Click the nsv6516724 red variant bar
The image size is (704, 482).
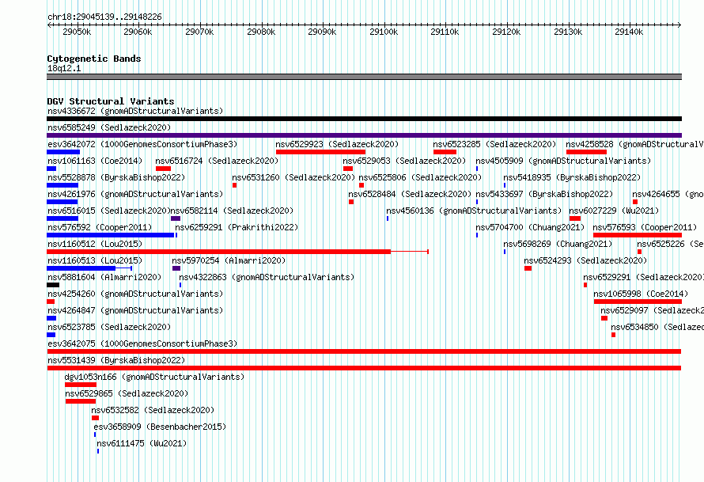coord(164,169)
